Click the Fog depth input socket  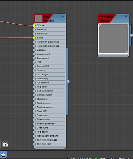click(x=34, y=132)
